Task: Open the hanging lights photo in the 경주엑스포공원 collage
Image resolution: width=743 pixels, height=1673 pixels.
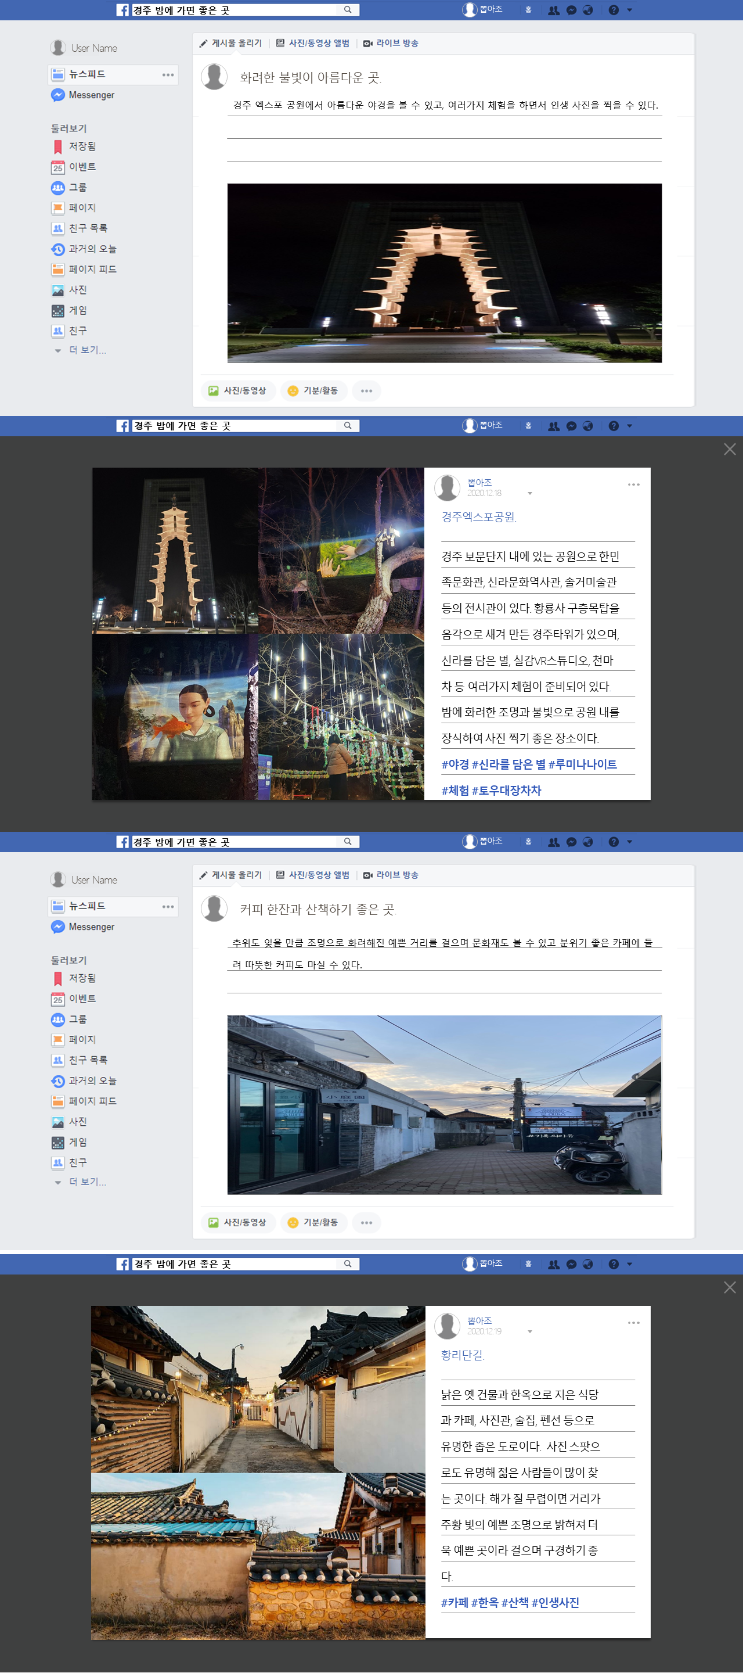Action: 341,716
